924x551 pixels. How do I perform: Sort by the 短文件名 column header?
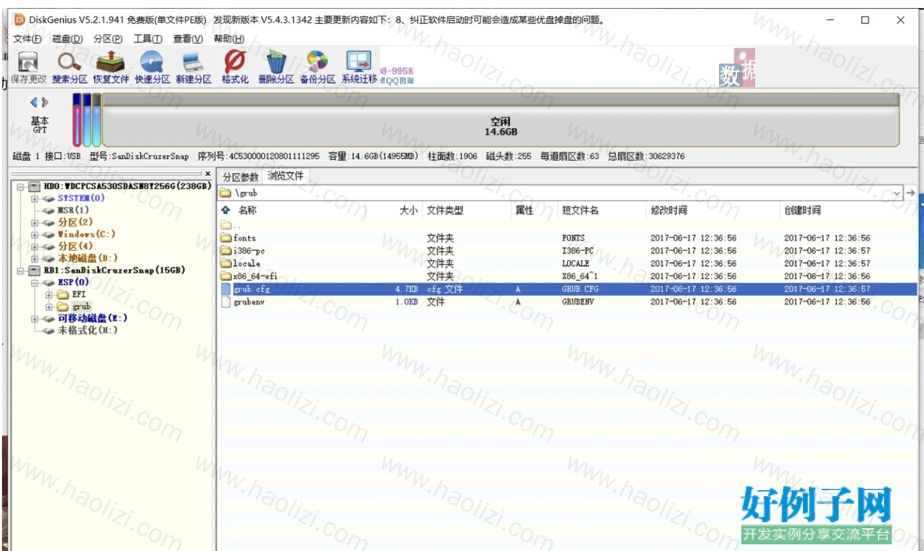[580, 210]
